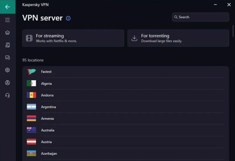Open the For torrenting server card

(178, 38)
